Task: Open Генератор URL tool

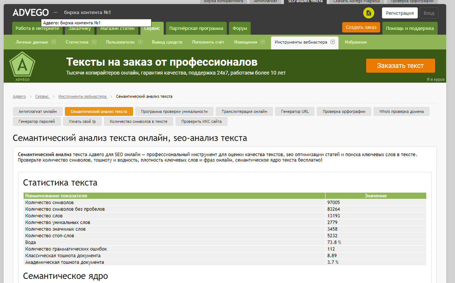Action: [295, 112]
